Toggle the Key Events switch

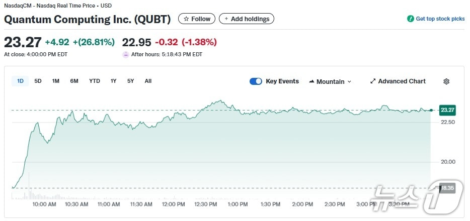256,81
